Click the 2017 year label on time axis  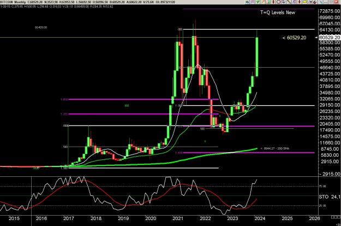tap(69, 218)
